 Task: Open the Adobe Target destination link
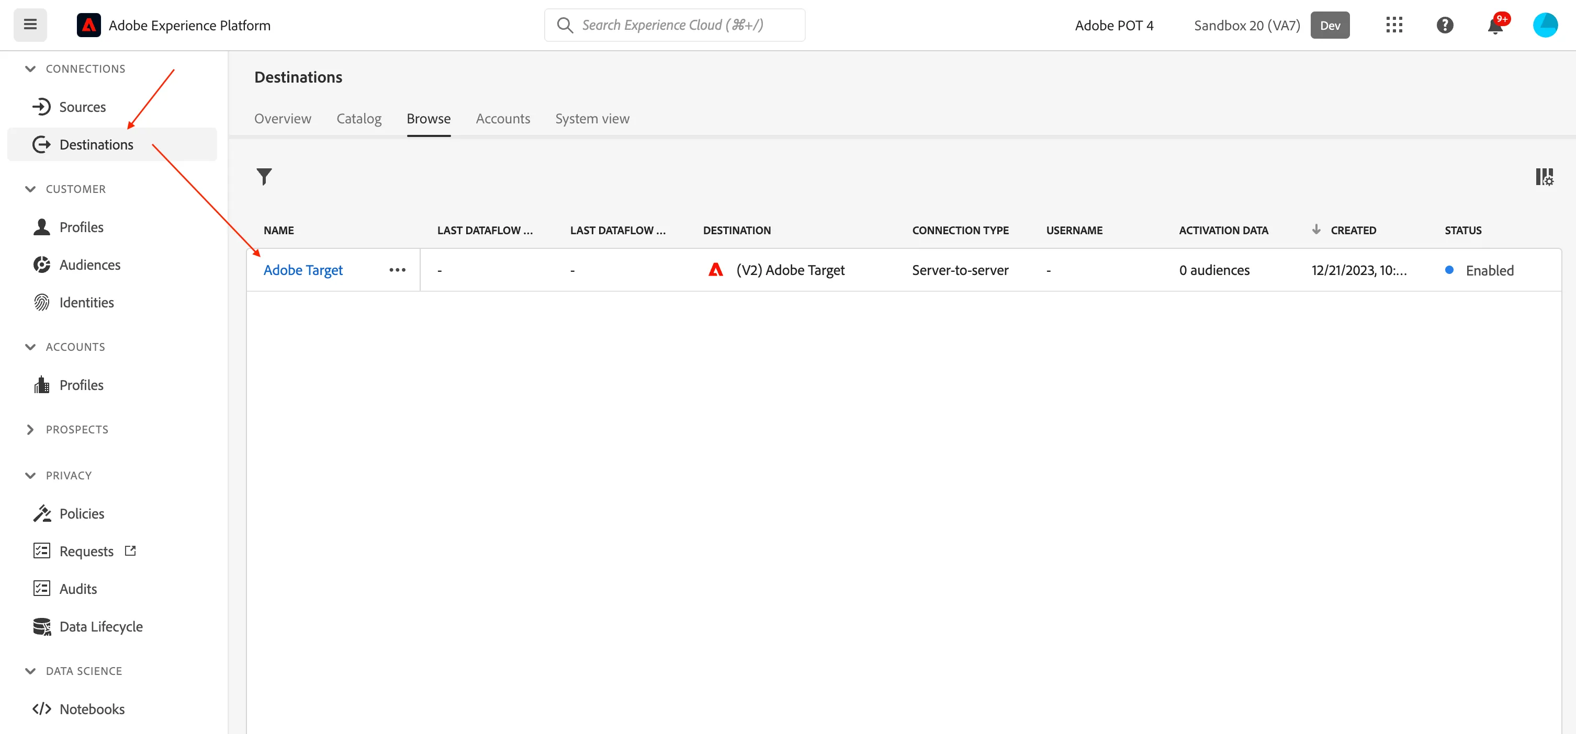[303, 270]
